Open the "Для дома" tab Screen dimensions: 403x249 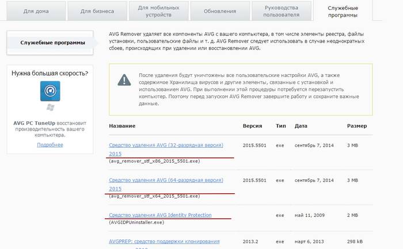point(36,11)
